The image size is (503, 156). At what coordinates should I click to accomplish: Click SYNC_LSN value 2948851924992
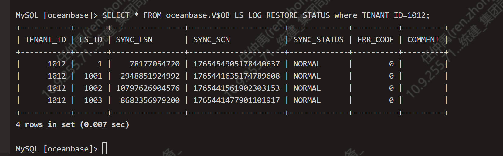(150, 76)
